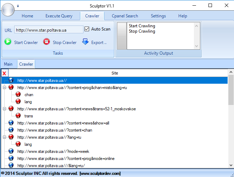Click the blue Export download arrow icon
This screenshot has height=177, width=234.
[x=85, y=42]
